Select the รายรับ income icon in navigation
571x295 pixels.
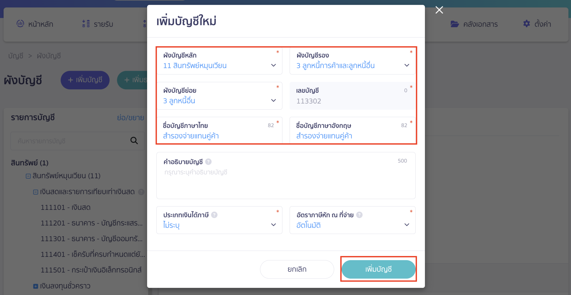[85, 24]
